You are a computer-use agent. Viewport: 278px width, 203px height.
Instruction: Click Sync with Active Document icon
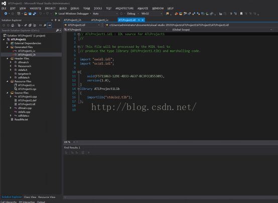tap(26, 25)
